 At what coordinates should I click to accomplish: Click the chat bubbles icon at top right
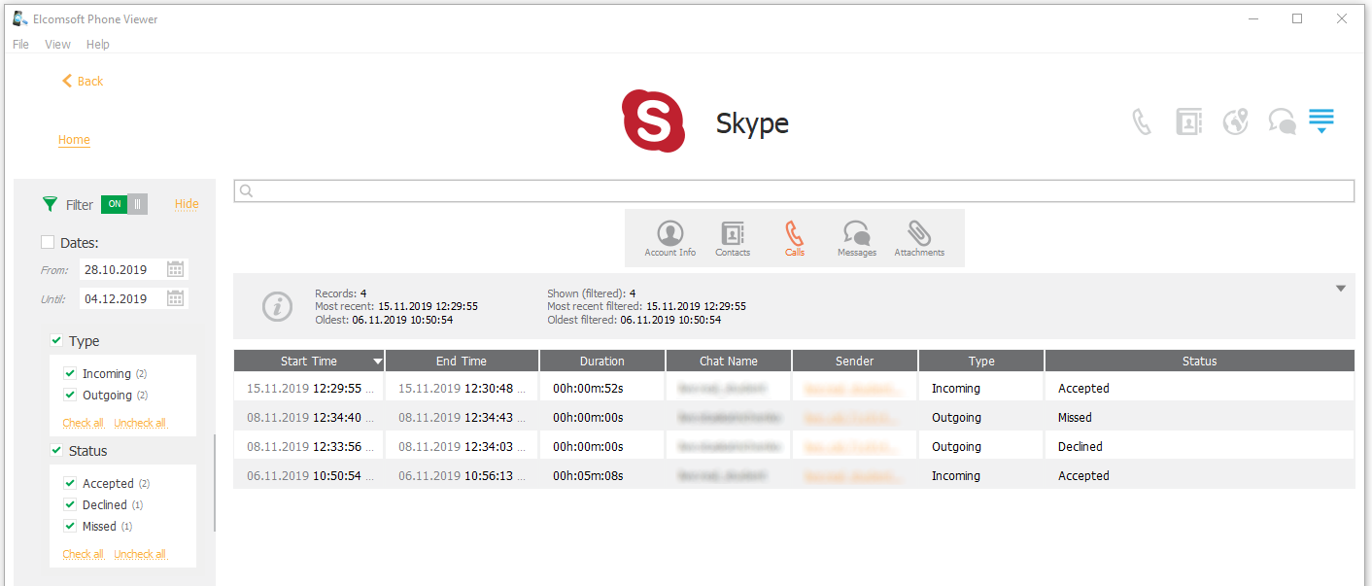coord(1282,121)
